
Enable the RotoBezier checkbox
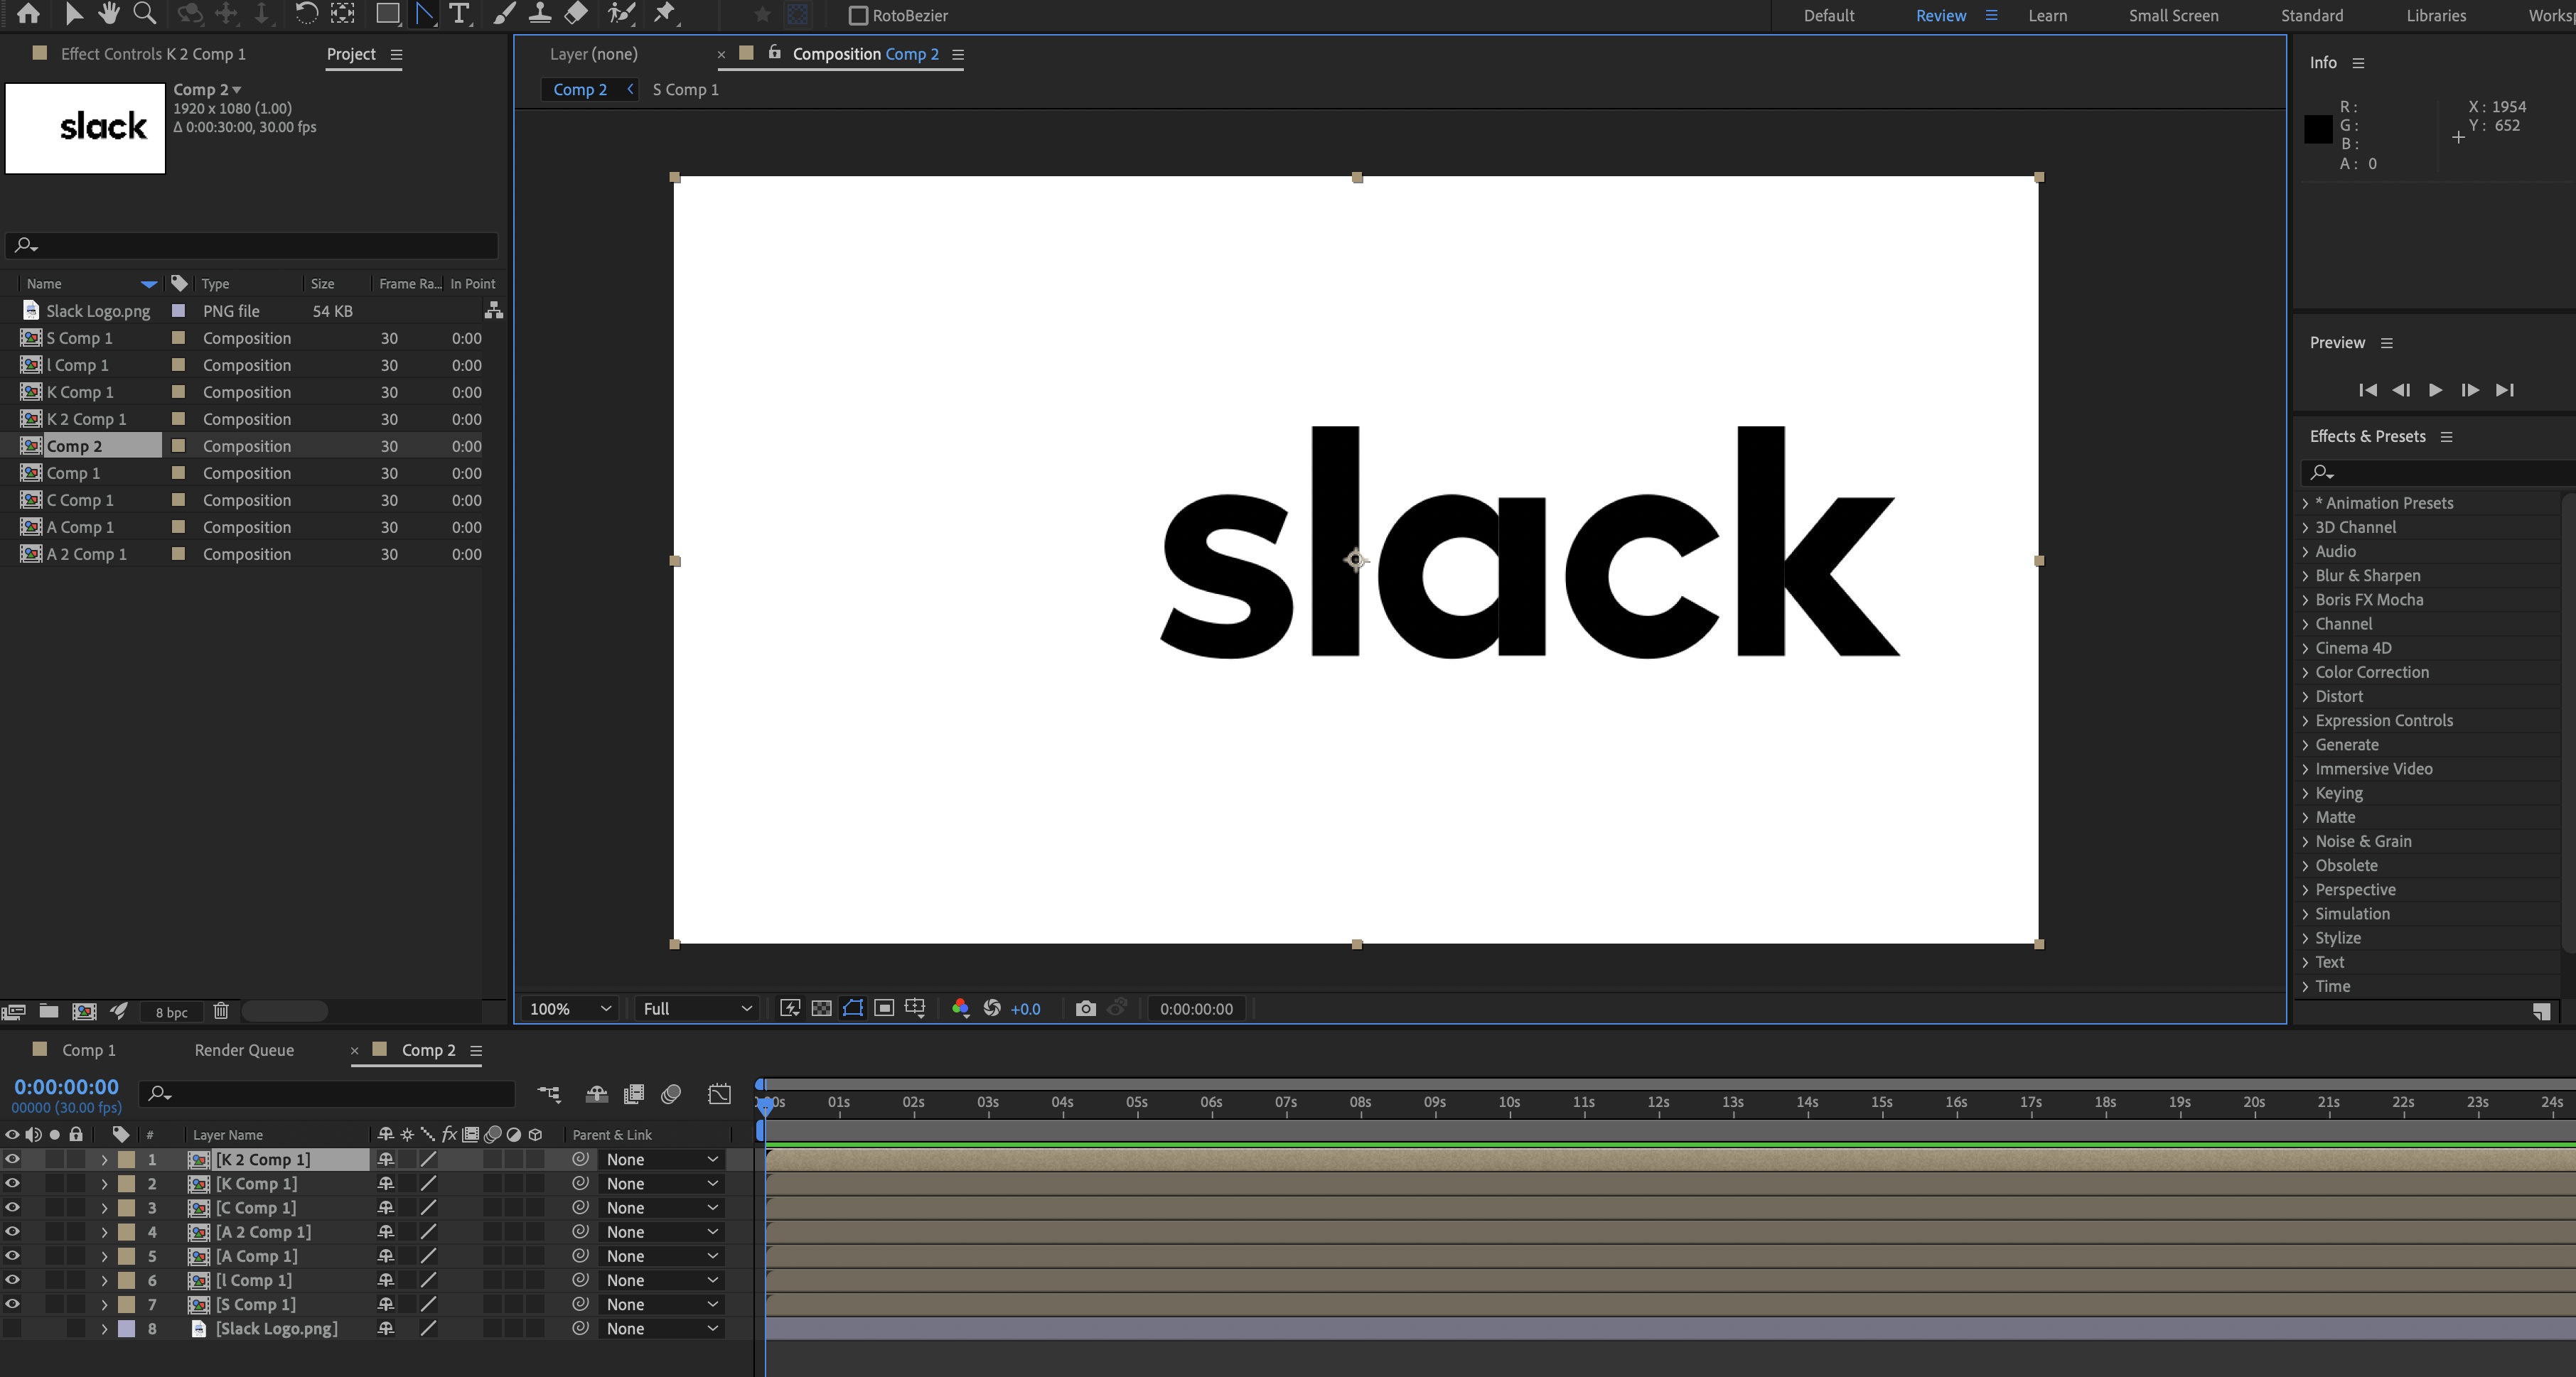click(x=858, y=15)
